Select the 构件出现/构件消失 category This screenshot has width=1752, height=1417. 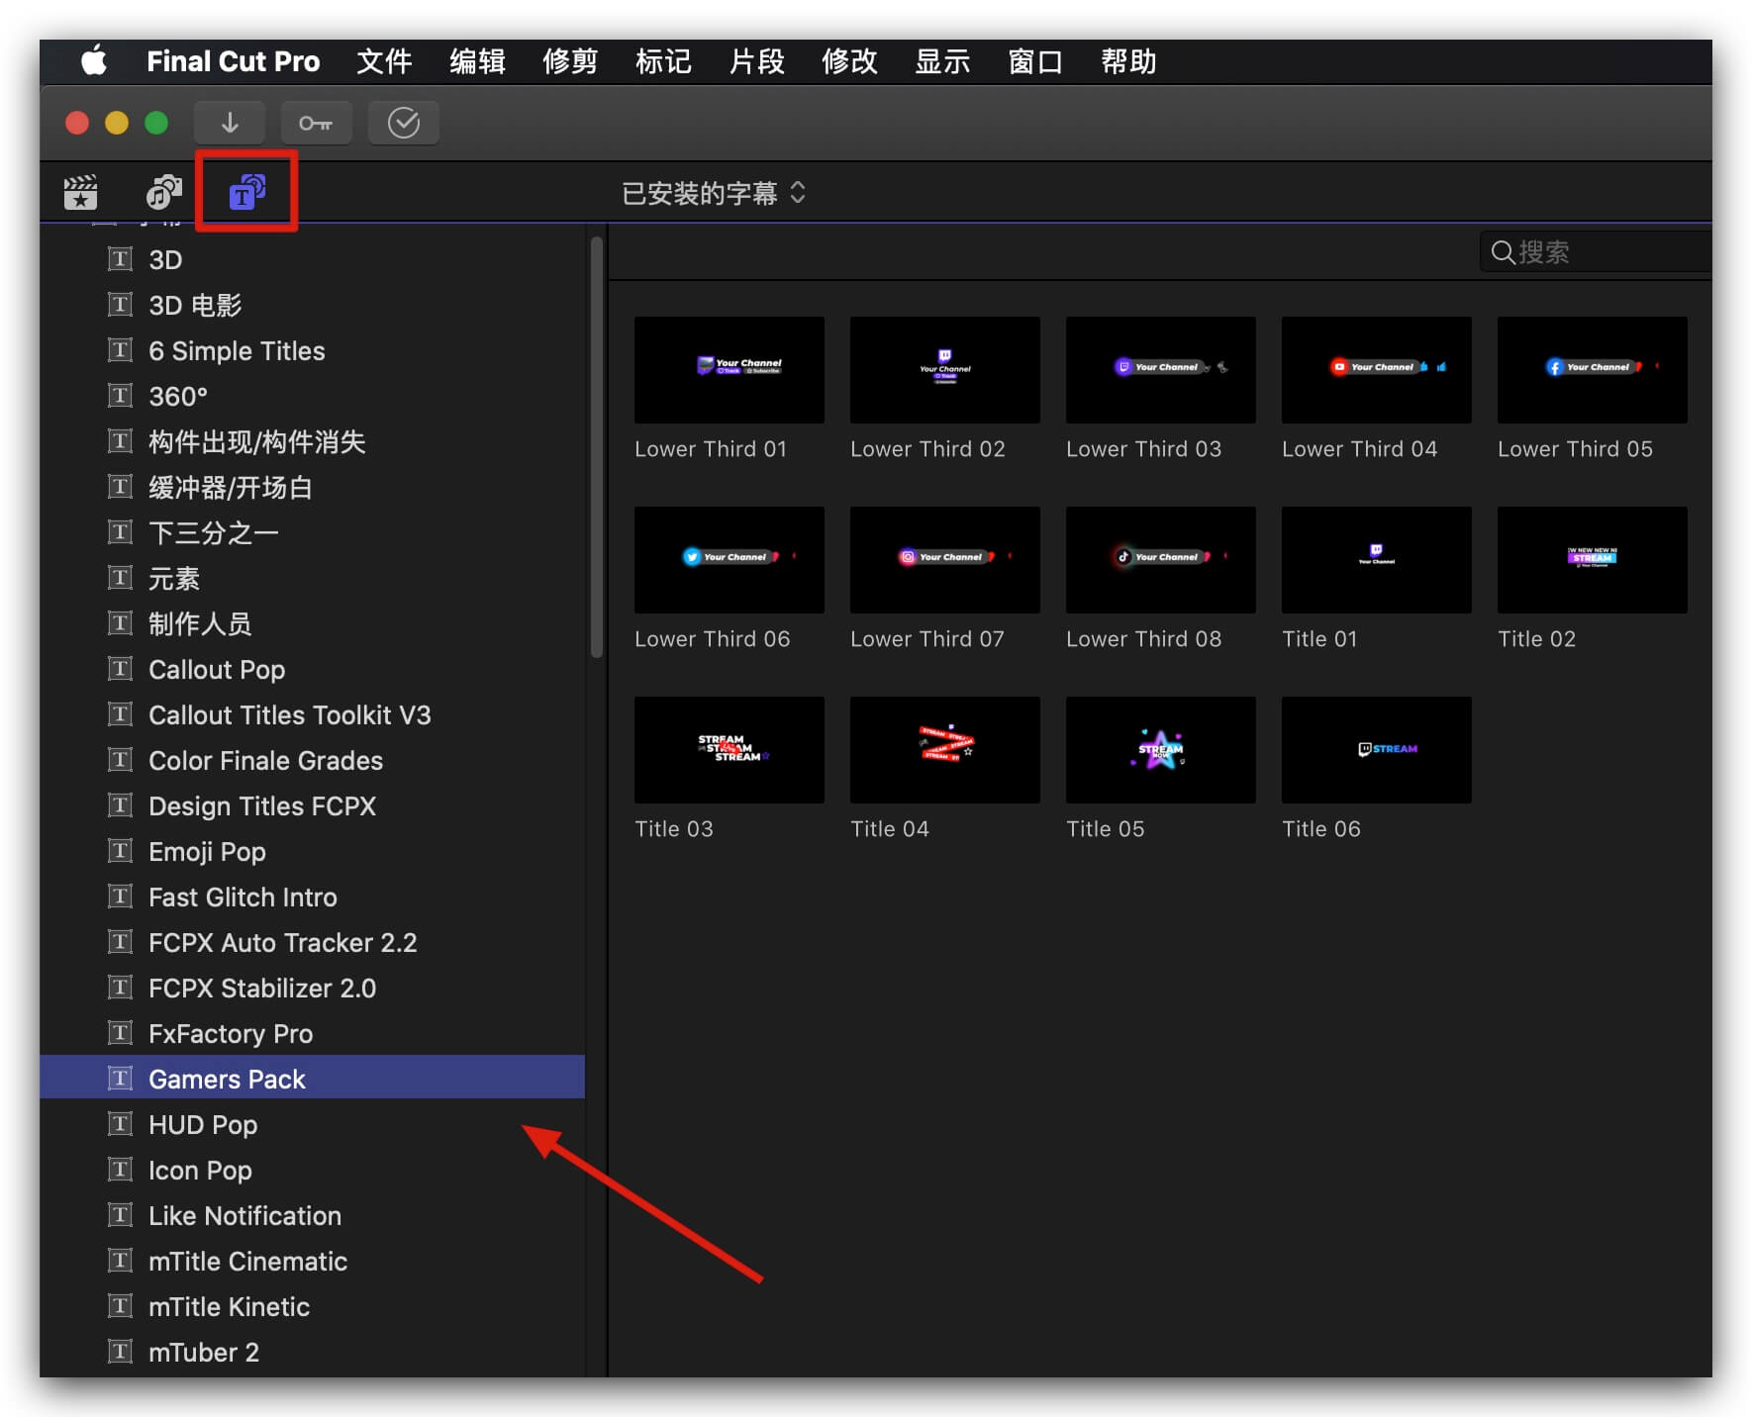coord(312,441)
